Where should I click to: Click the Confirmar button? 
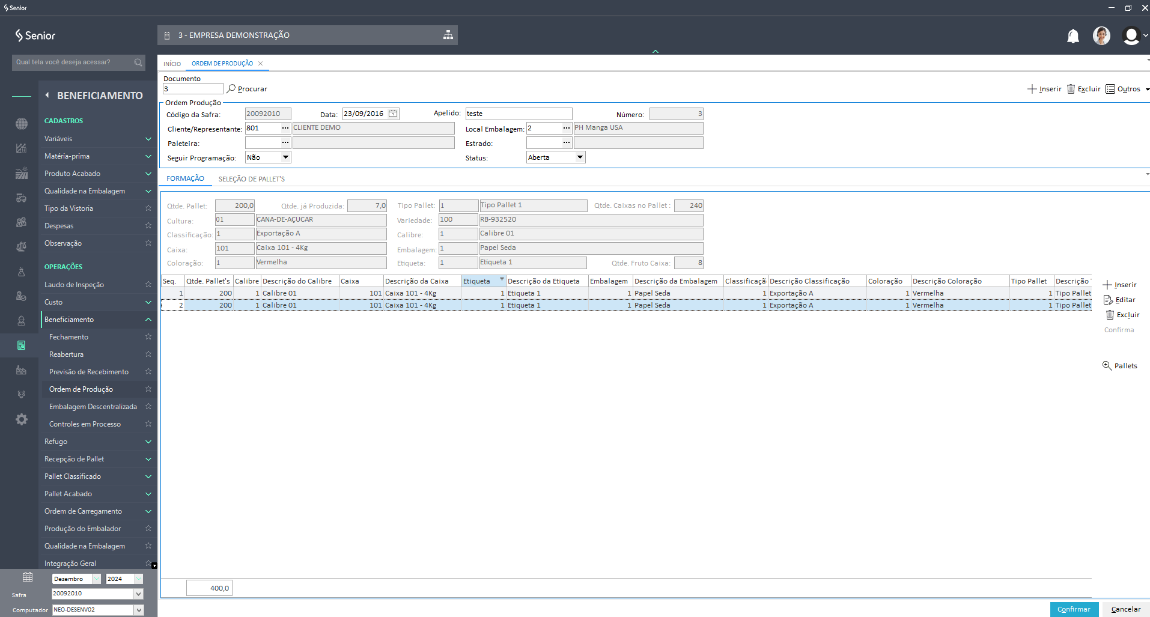point(1074,609)
